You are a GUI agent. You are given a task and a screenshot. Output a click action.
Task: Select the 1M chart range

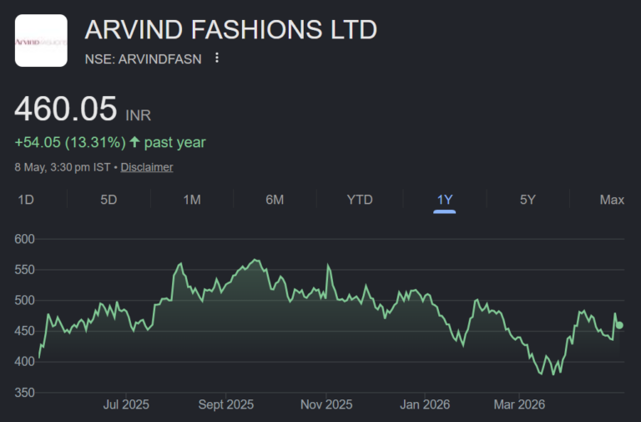click(192, 200)
